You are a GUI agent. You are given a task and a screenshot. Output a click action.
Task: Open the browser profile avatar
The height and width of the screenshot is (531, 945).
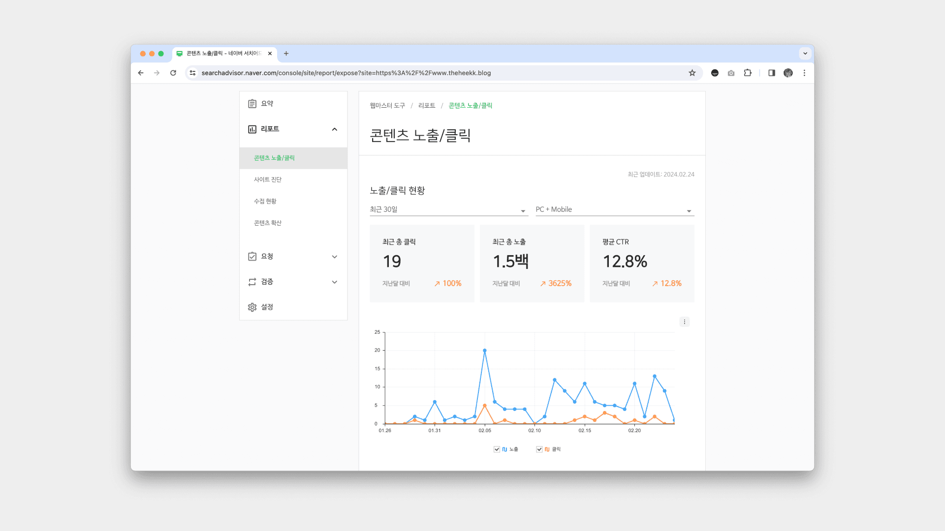click(x=788, y=73)
